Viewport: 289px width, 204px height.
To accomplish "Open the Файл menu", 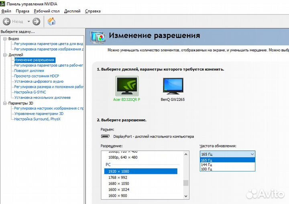I will (x=6, y=11).
